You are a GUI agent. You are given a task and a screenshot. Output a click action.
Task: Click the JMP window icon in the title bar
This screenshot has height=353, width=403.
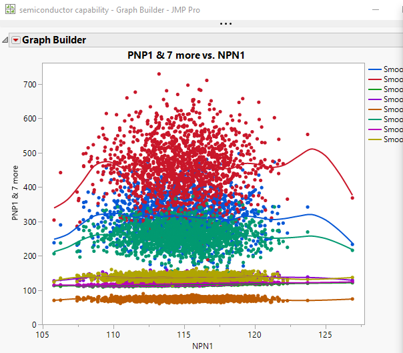(10, 9)
